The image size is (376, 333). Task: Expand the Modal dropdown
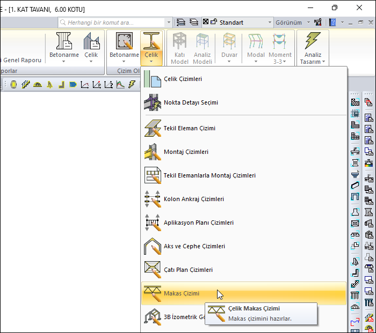click(x=256, y=58)
